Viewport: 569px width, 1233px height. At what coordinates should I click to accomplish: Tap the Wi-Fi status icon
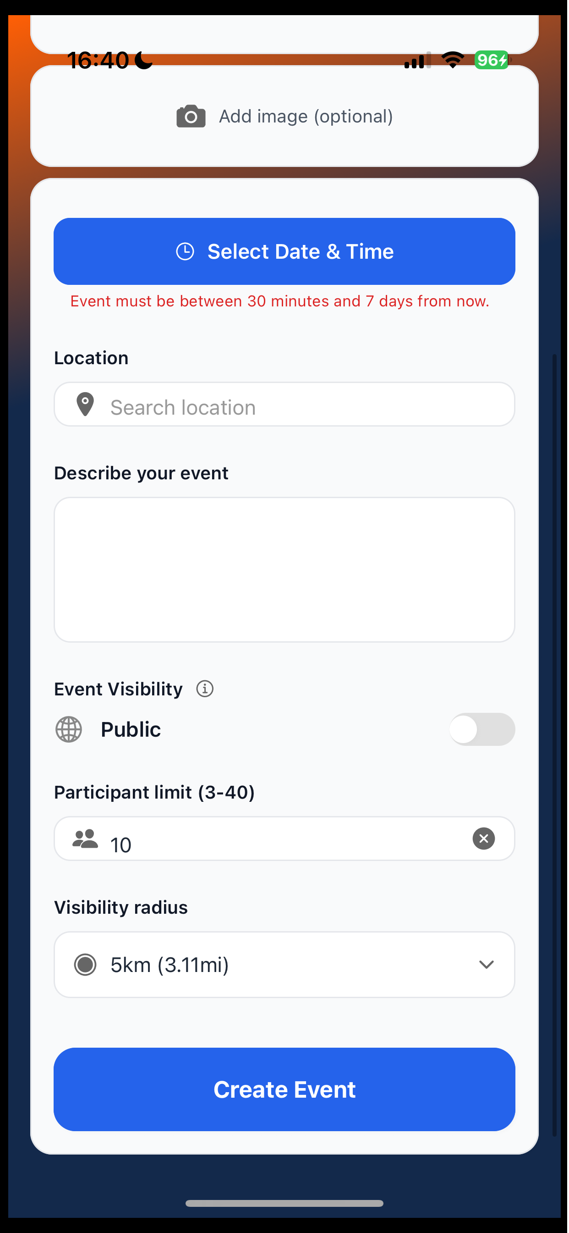[x=452, y=60]
